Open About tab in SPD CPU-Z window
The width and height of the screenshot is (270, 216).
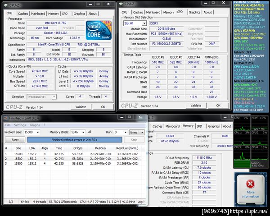[207, 12]
